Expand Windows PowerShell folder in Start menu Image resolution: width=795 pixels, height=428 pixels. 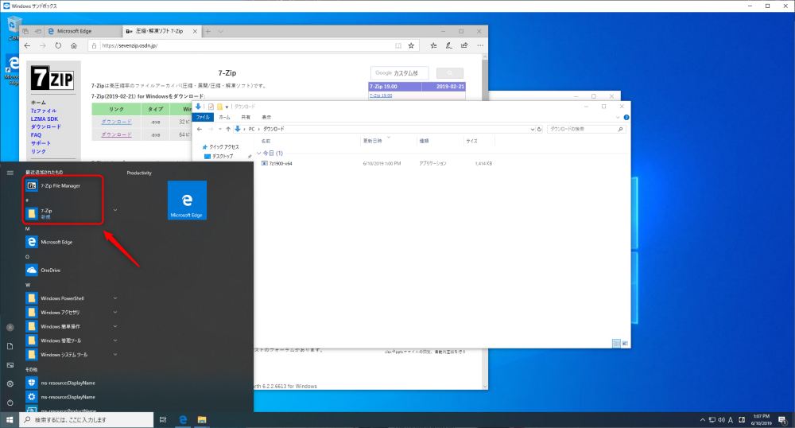coord(115,298)
